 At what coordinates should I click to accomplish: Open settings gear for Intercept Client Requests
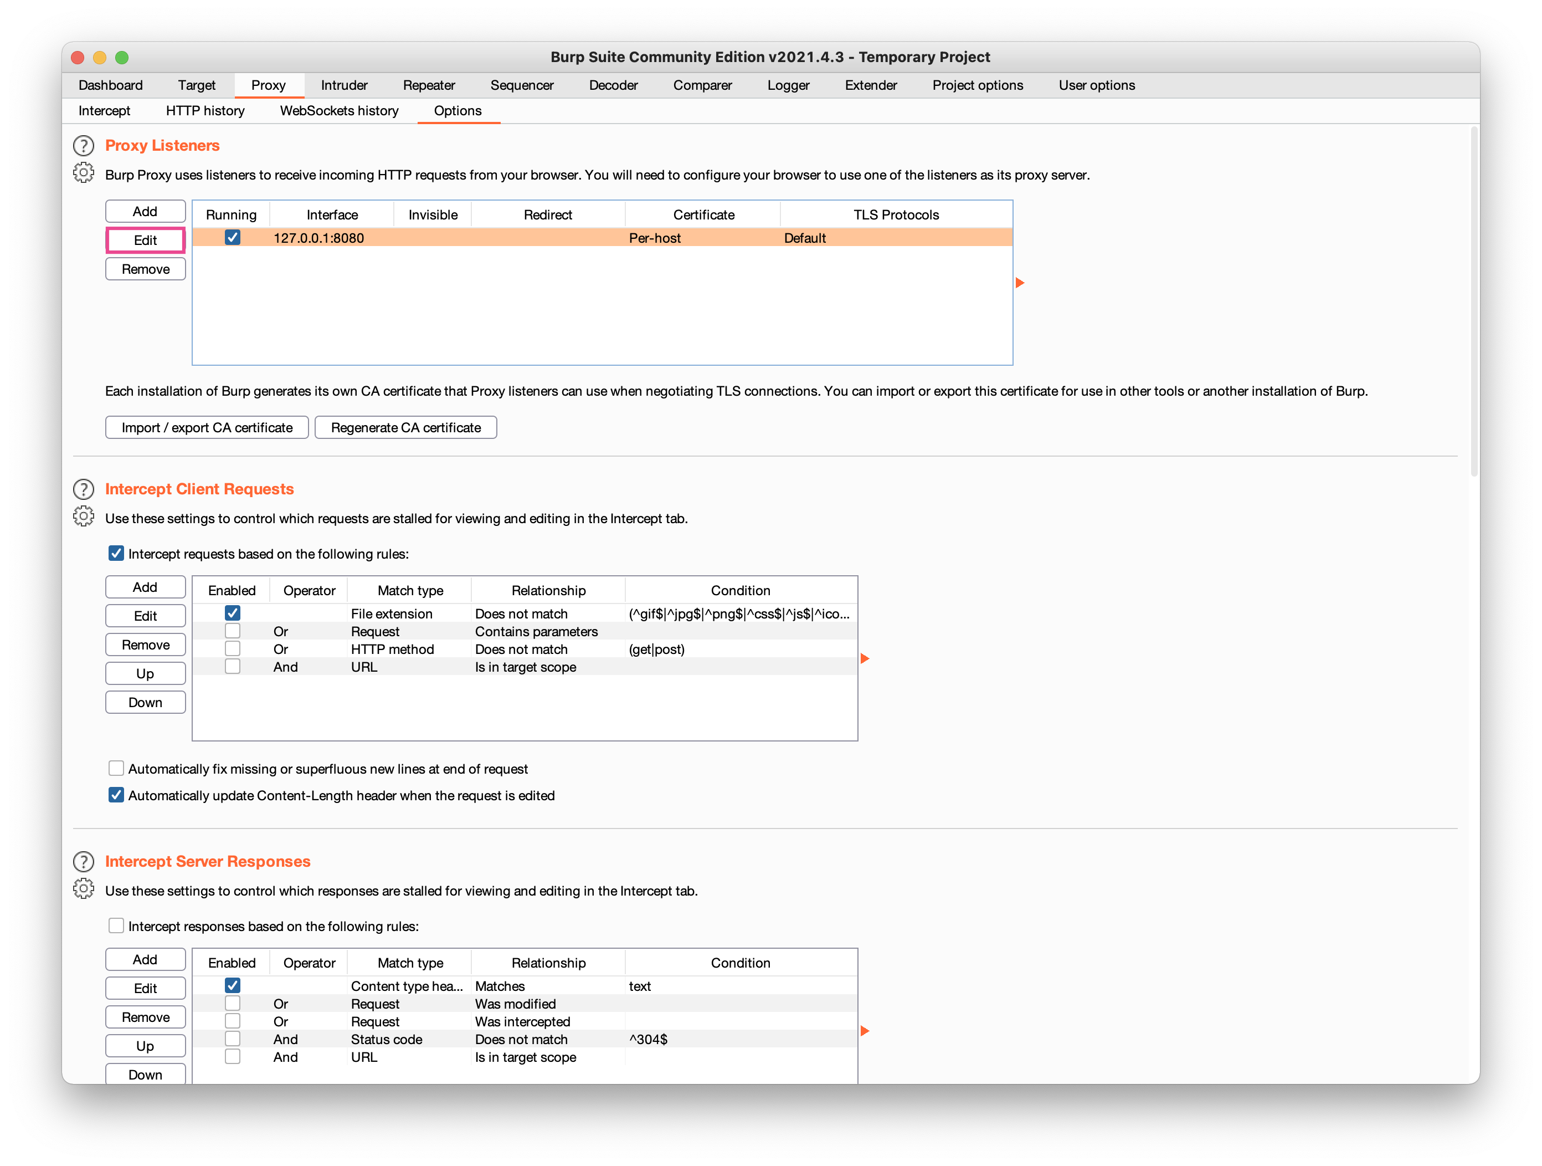click(84, 516)
